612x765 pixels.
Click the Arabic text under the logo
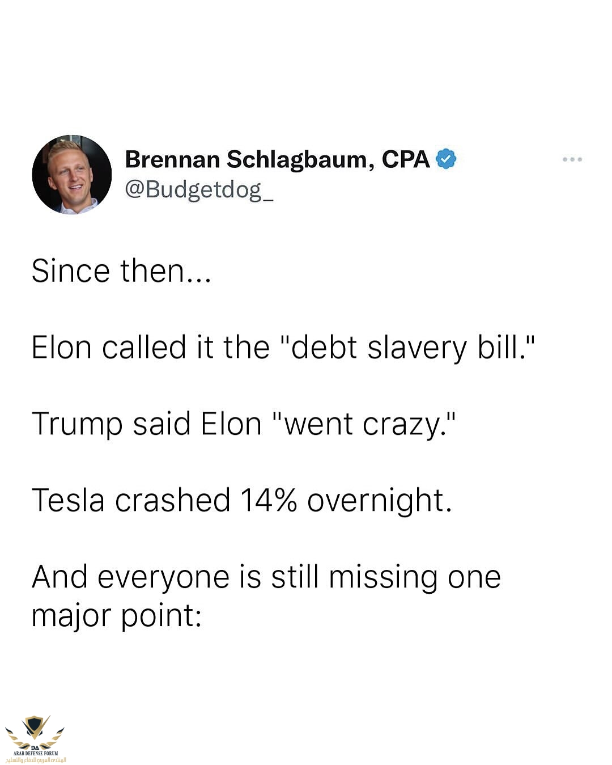coord(35,760)
